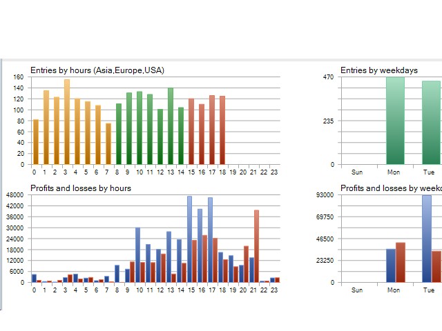
Task: Click the 'Entries by weekdays' chart title
Action: (379, 70)
